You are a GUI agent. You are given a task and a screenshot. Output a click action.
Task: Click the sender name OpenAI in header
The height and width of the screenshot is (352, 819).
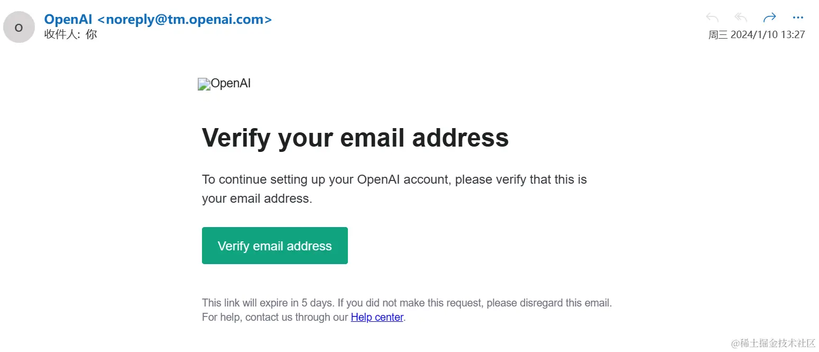coord(68,20)
